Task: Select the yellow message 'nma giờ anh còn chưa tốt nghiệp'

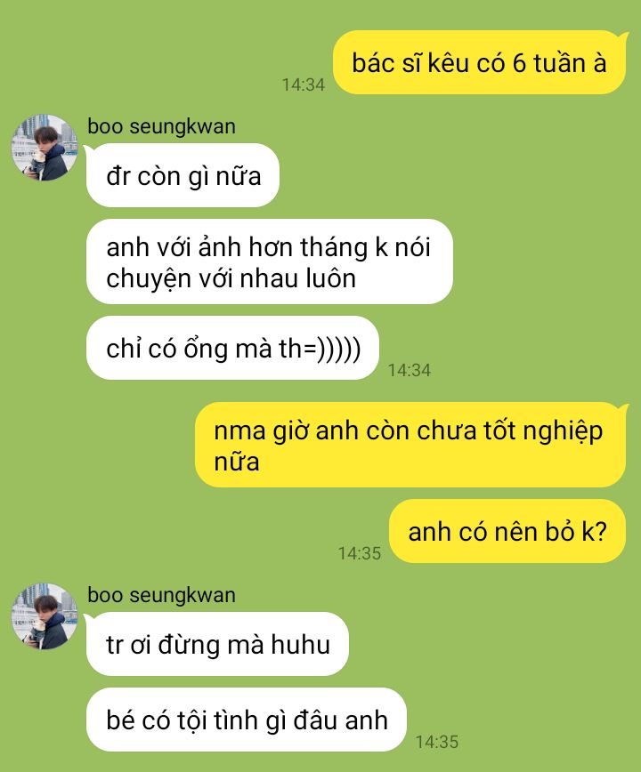Action: 410,445
